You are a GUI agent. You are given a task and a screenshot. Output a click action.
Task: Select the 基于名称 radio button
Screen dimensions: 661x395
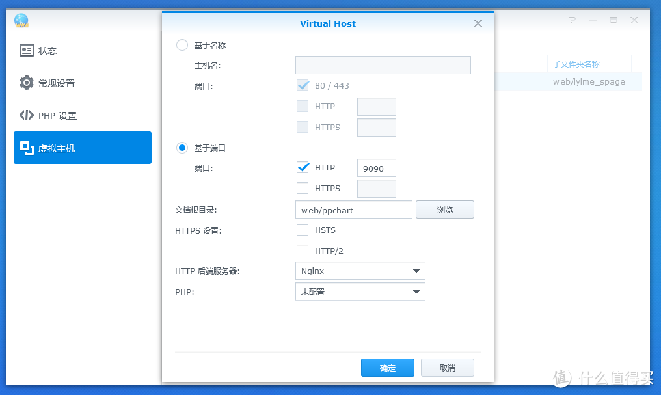(x=182, y=45)
